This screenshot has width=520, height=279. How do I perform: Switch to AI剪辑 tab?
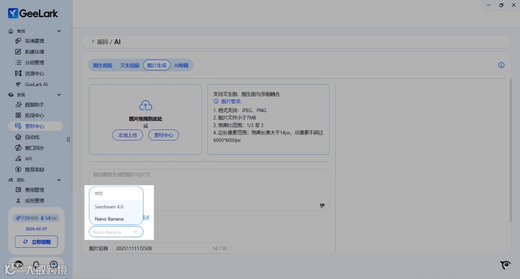pyautogui.click(x=182, y=65)
